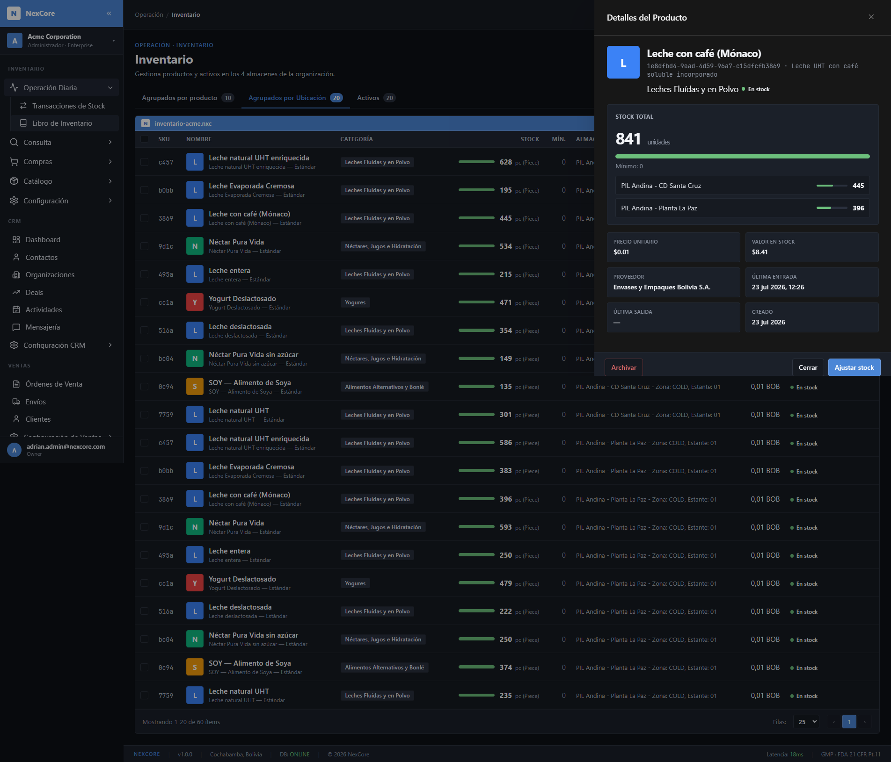Check row Leche deslactosada stock 354
The height and width of the screenshot is (762, 891).
(x=144, y=330)
